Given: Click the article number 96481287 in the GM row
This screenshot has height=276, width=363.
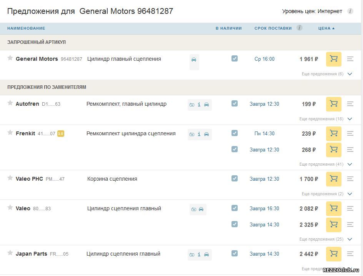Looking at the screenshot, I should [72, 59].
